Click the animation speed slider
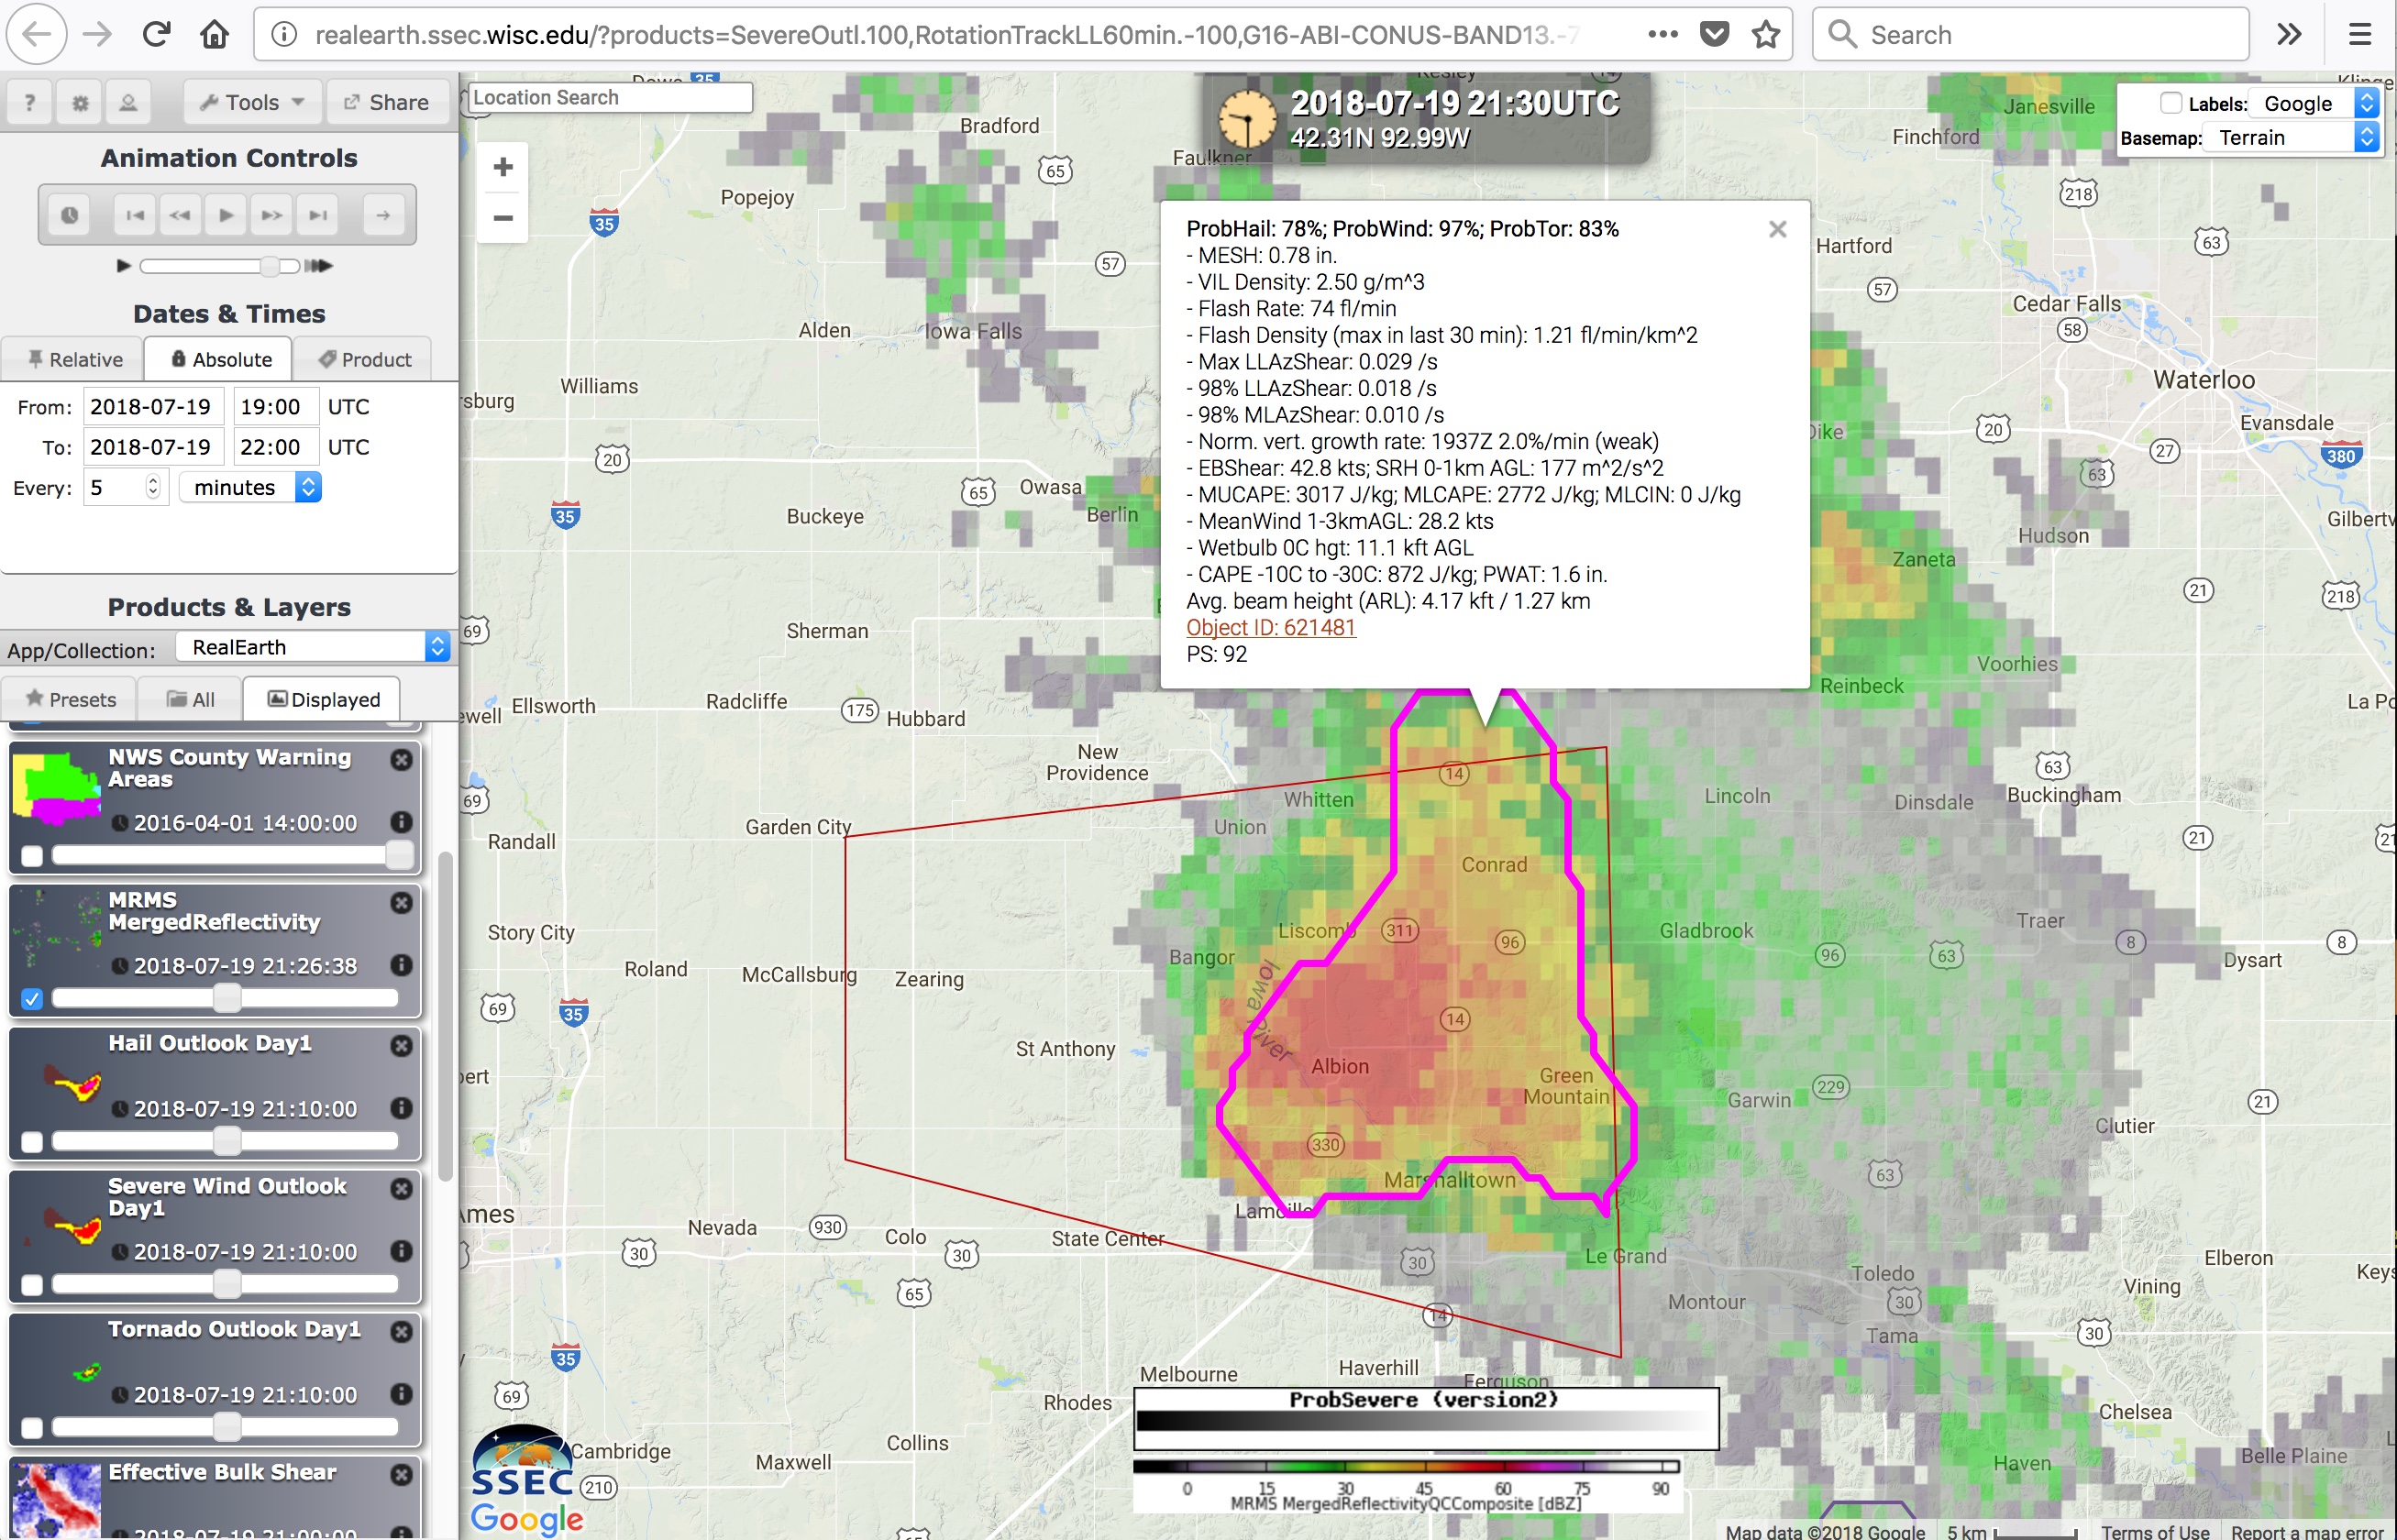The image size is (2397, 1540). click(220, 266)
